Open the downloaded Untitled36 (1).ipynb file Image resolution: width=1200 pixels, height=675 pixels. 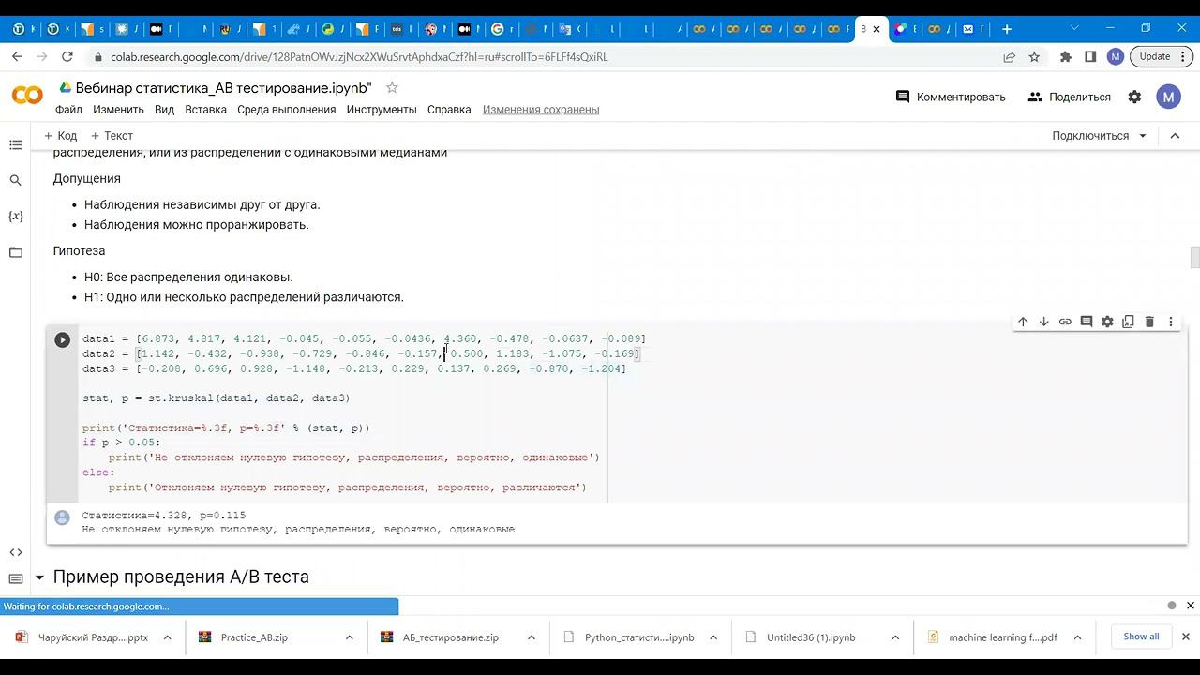point(810,637)
